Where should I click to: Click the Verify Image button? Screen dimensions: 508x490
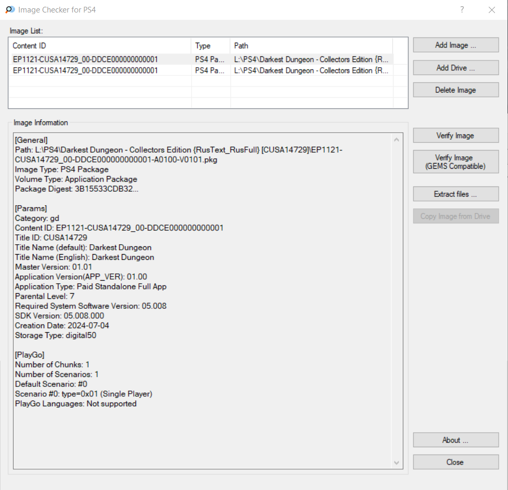455,135
